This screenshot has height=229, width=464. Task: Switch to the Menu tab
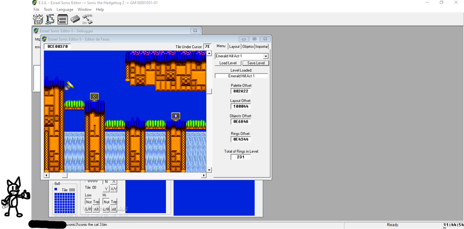(221, 46)
